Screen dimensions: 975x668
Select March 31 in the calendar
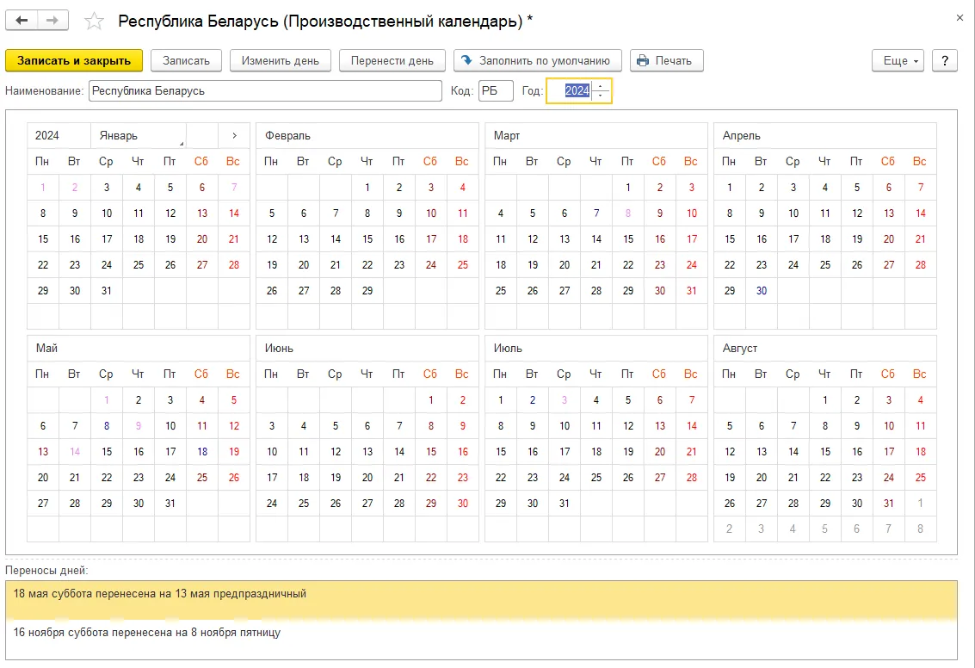coord(692,290)
